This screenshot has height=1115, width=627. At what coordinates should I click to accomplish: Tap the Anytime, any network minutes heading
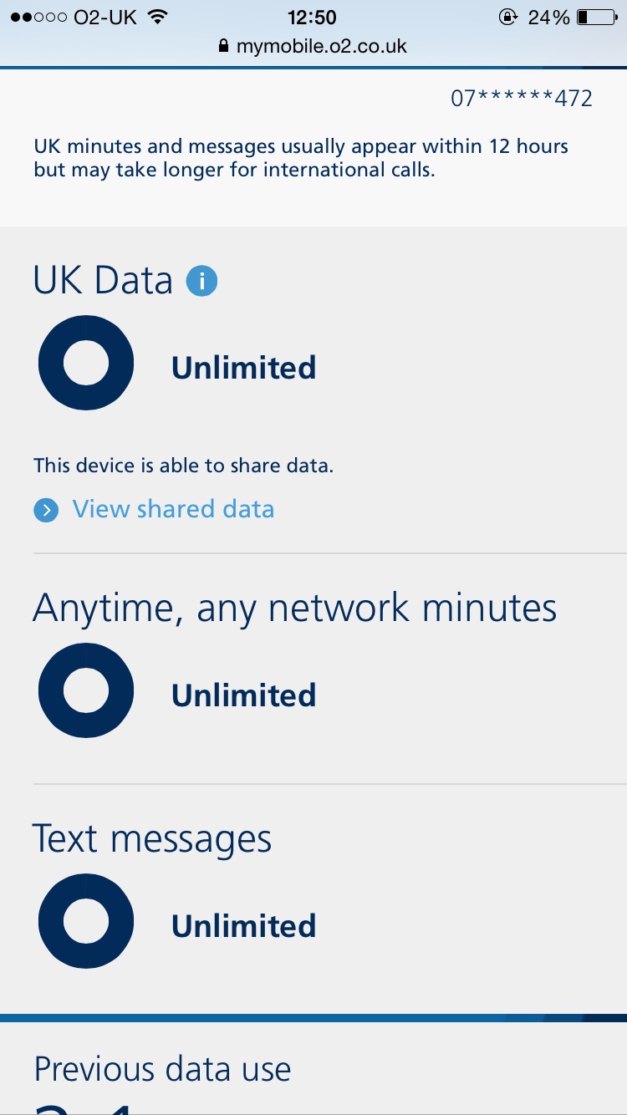tap(294, 608)
